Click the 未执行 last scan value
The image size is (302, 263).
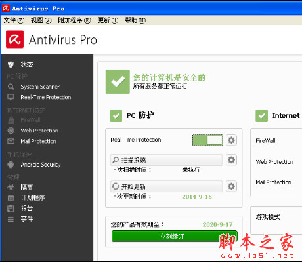point(191,170)
